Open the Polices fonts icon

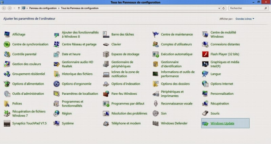click(x=7, y=103)
